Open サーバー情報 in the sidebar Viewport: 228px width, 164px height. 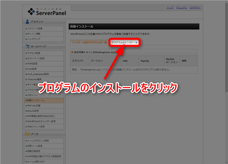tap(44, 34)
